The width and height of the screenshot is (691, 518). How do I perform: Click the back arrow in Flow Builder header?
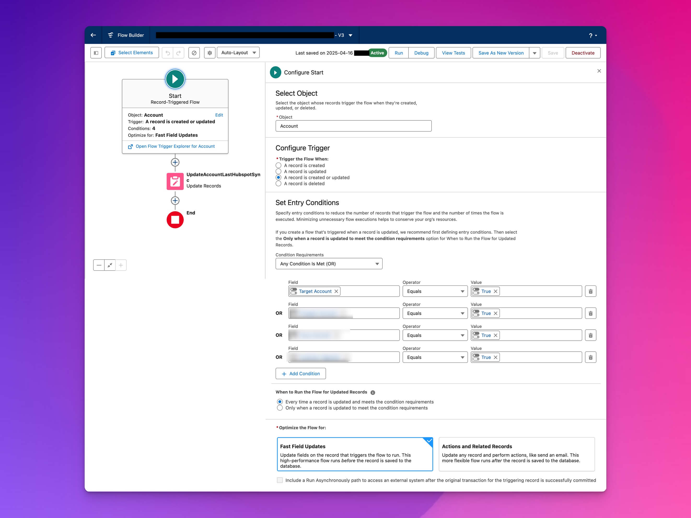[x=93, y=35]
